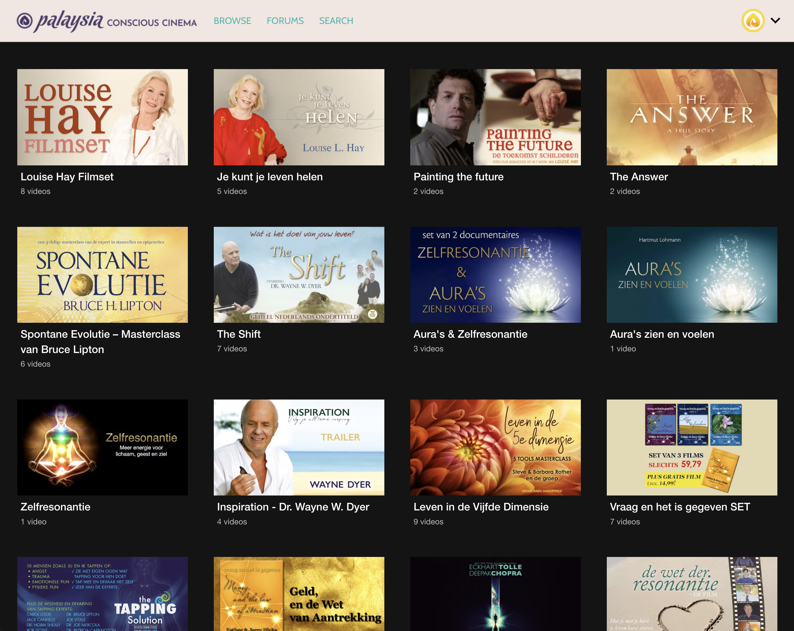Image resolution: width=794 pixels, height=631 pixels.
Task: Click '7 videos' under The Shift
Action: [232, 348]
